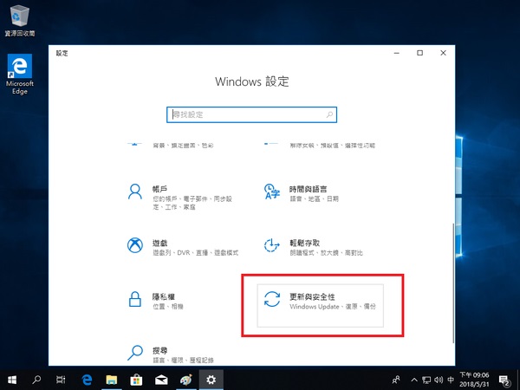Open the 輕鬆存取 ease of access icon
The image size is (520, 390).
point(271,246)
